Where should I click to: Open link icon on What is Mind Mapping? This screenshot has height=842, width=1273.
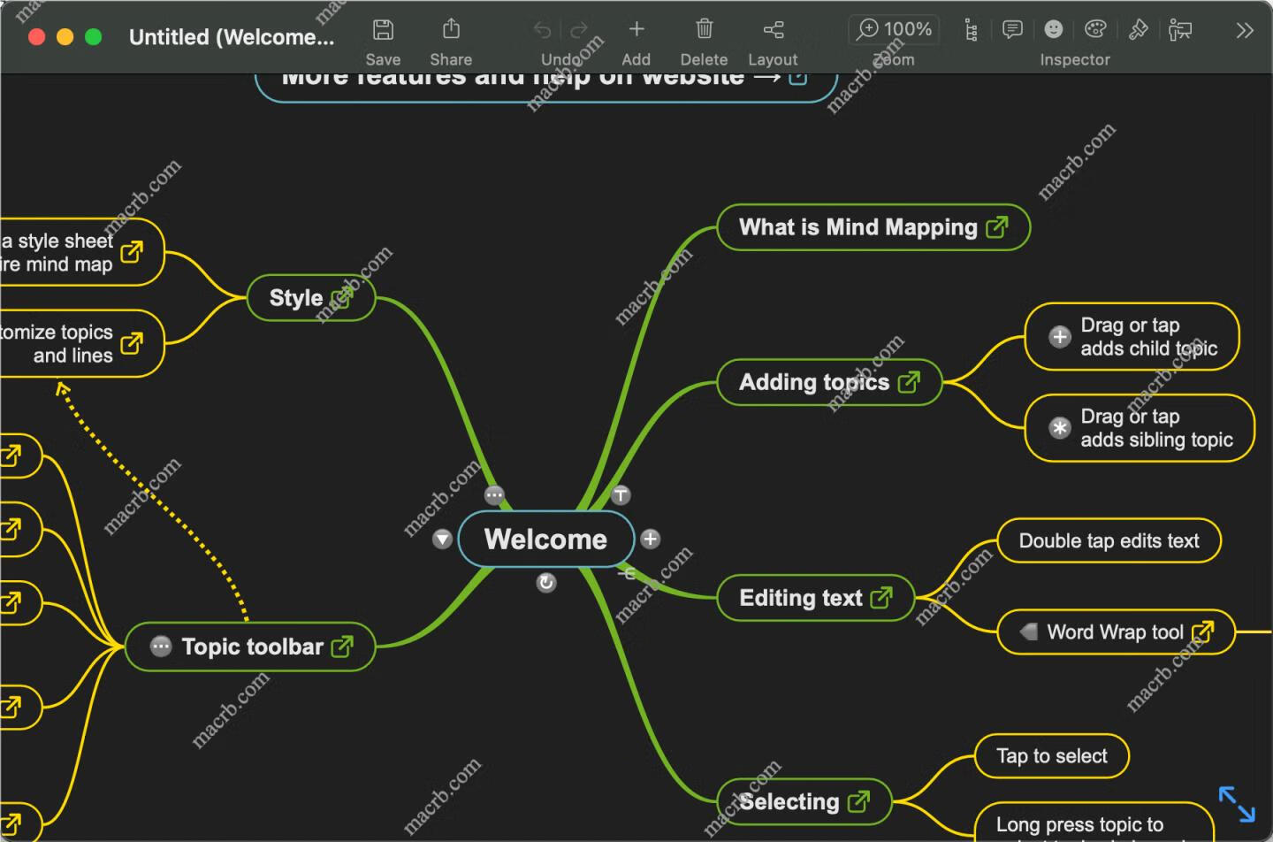[996, 227]
